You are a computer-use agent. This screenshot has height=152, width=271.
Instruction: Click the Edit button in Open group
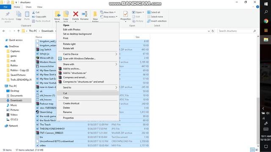pyautogui.click(x=136, y=17)
